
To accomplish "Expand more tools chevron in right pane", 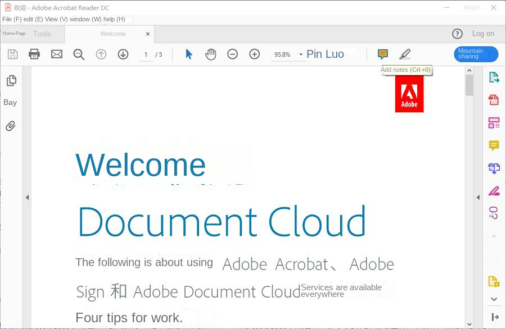I will [494, 299].
